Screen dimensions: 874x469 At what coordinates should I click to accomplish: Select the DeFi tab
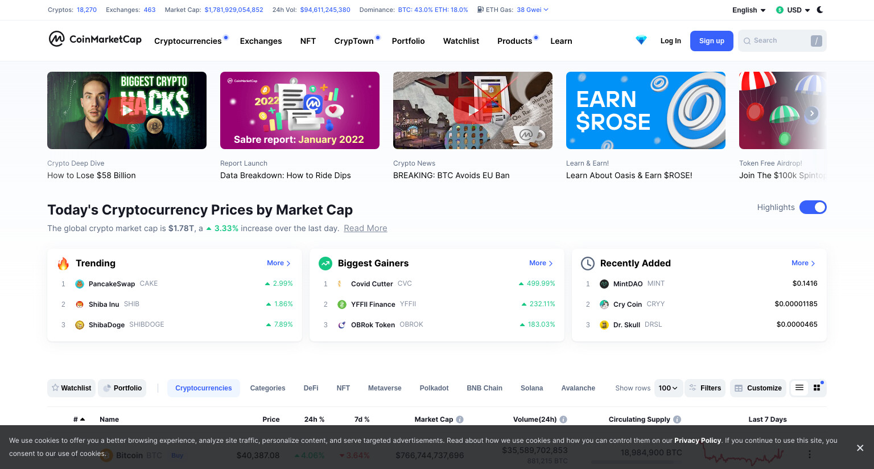tap(311, 388)
